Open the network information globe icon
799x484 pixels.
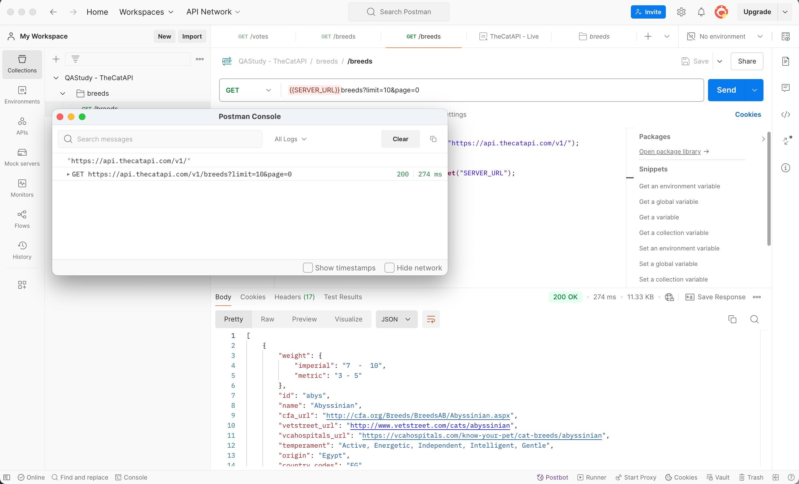click(x=669, y=297)
